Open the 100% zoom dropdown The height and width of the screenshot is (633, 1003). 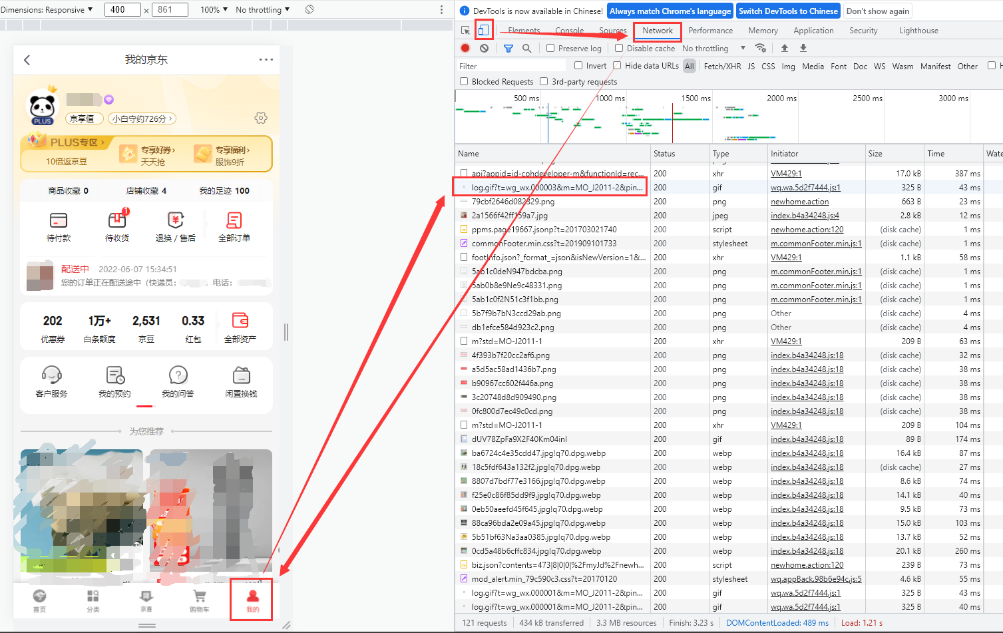pos(214,9)
